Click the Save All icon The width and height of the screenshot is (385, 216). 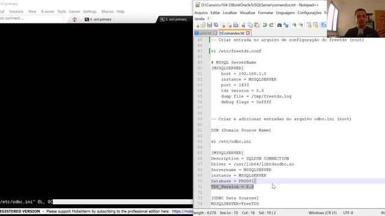tap(216, 25)
